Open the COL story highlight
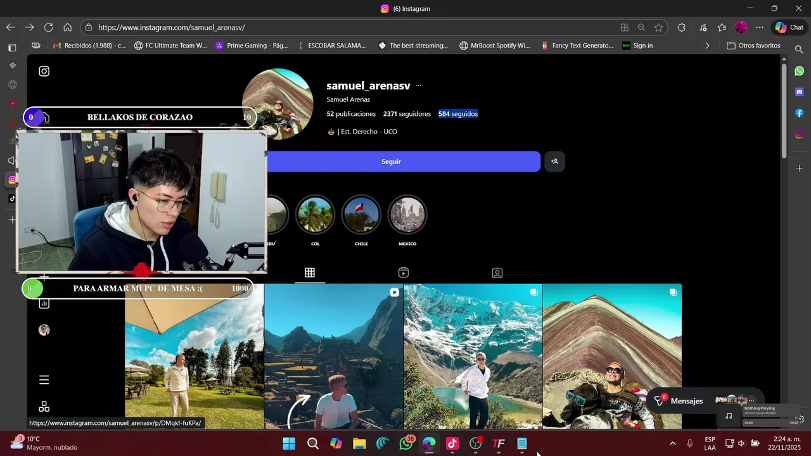 pyautogui.click(x=315, y=215)
